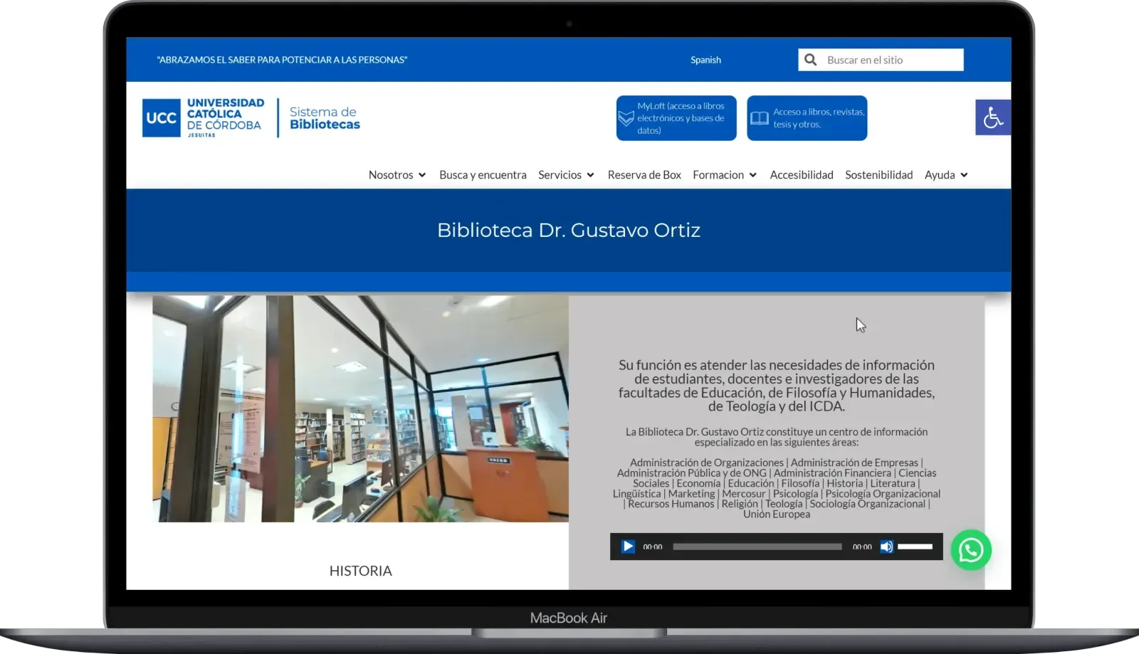Expand the Ayuda menu chevron
The width and height of the screenshot is (1139, 654).
click(964, 175)
